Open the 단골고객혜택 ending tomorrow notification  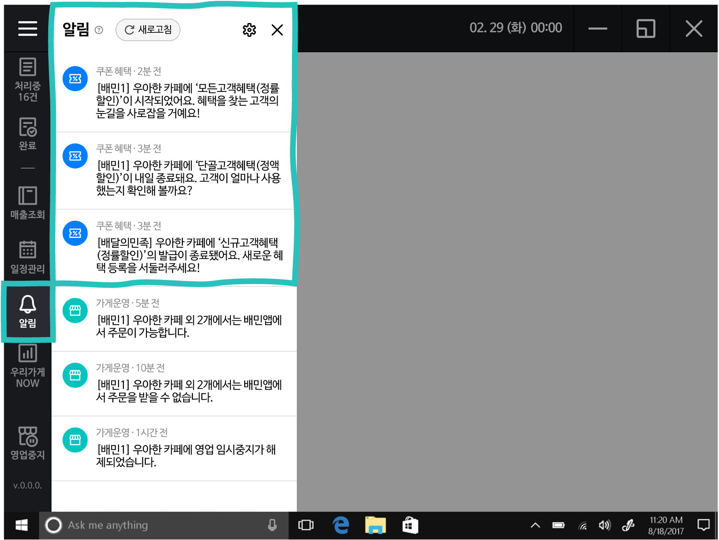pos(174,171)
